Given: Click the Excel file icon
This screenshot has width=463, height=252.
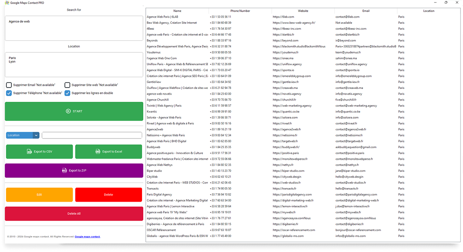Looking at the screenshot, I should point(98,152).
